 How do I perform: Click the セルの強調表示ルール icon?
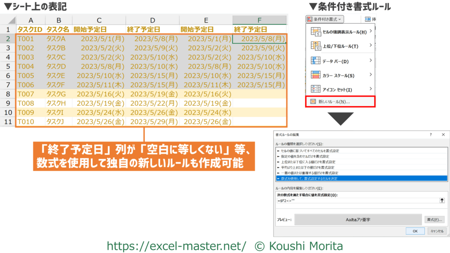pyautogui.click(x=315, y=31)
